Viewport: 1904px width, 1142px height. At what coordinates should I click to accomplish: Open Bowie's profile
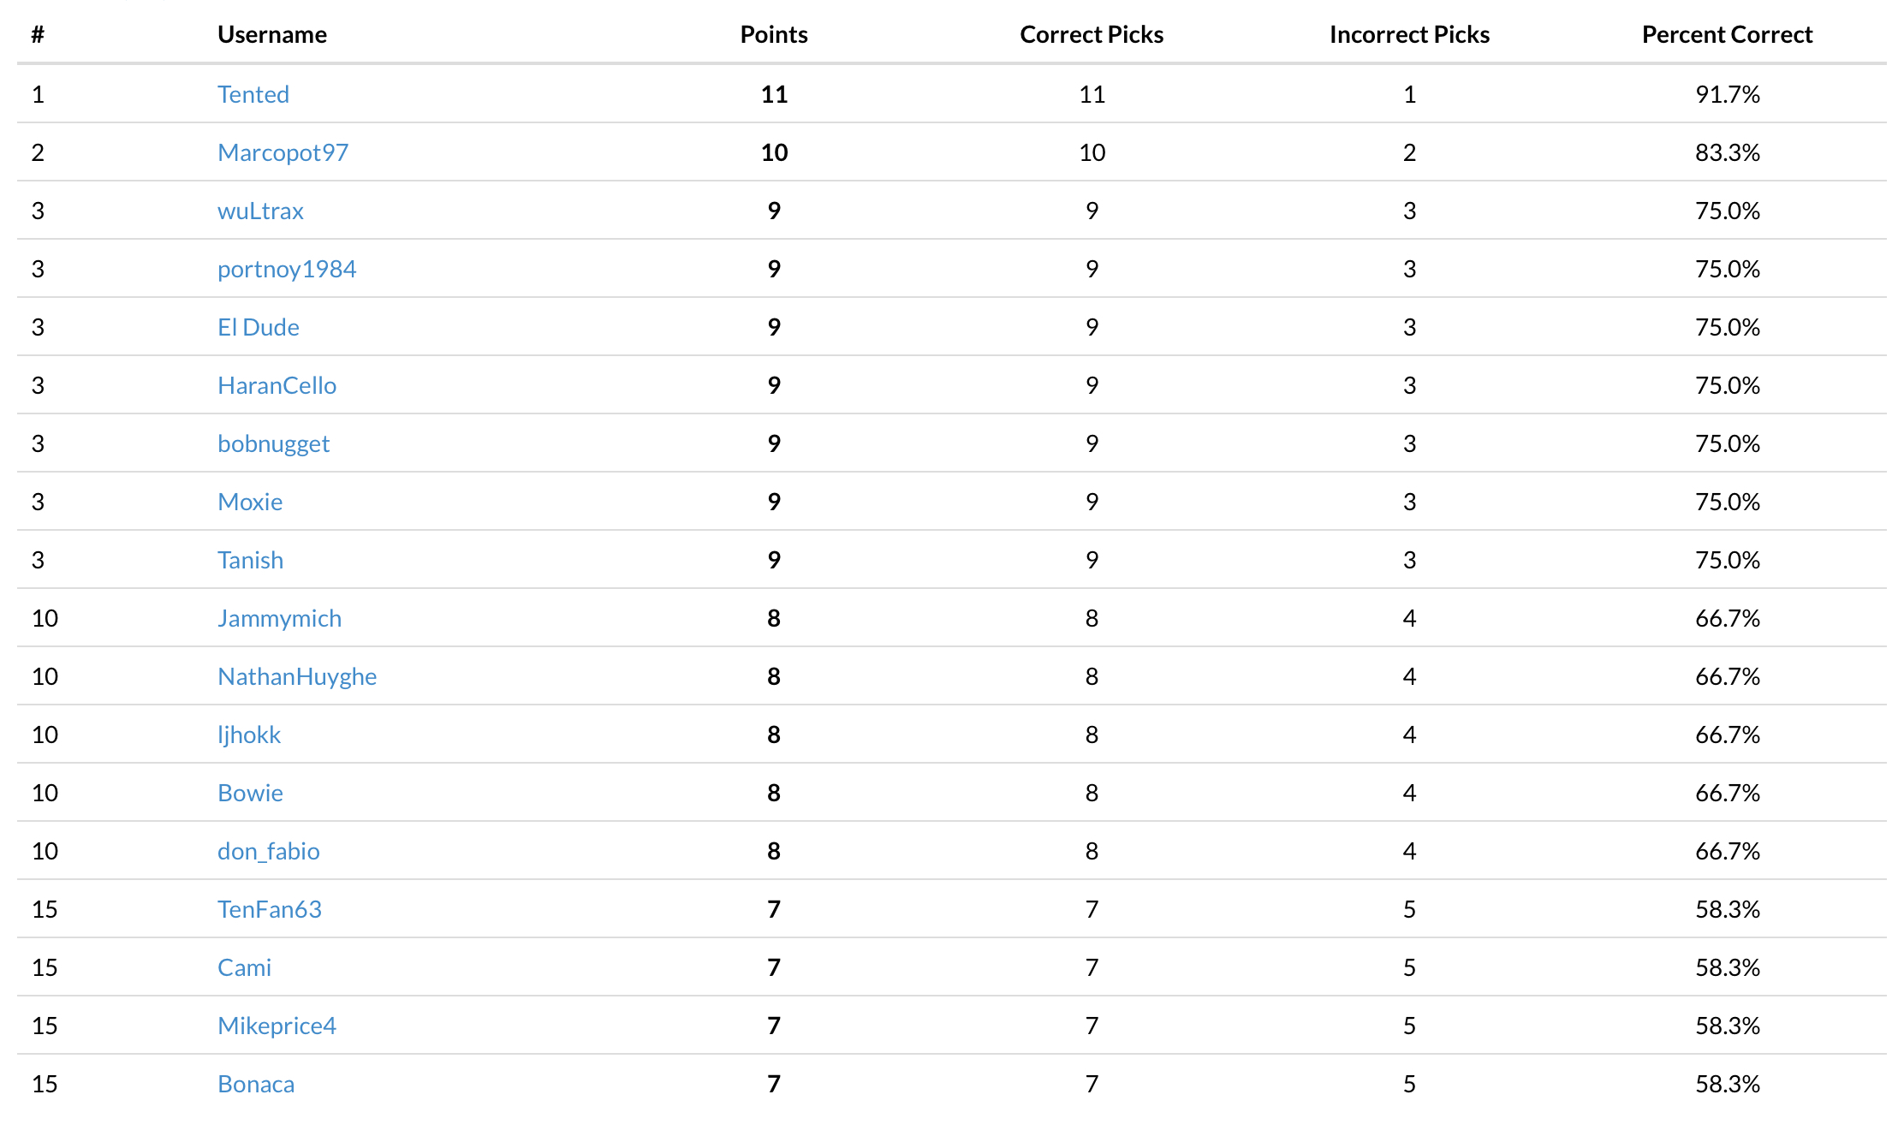[x=250, y=793]
